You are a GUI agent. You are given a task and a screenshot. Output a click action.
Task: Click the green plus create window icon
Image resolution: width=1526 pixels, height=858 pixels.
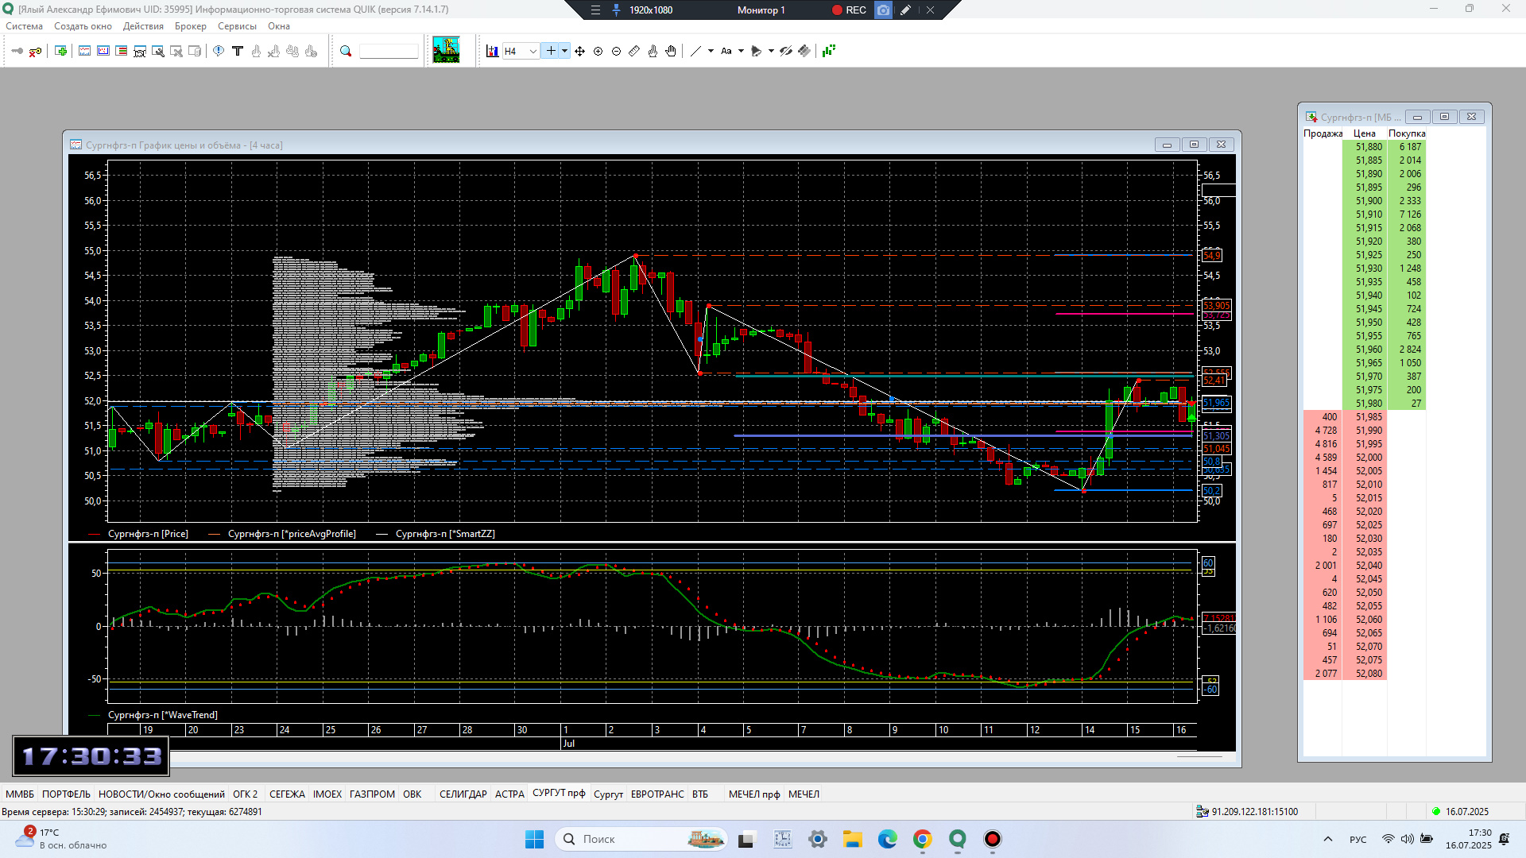[x=60, y=51]
